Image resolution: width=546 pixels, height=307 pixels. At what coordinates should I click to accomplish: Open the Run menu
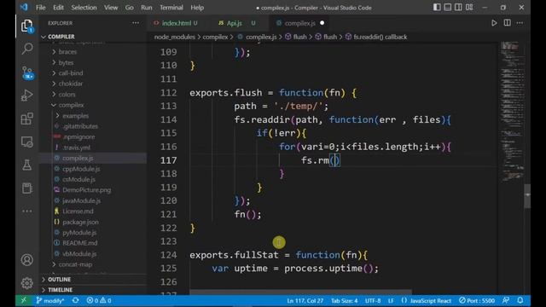(x=147, y=8)
